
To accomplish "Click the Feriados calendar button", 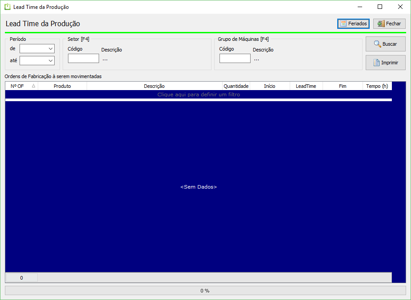I will tap(353, 24).
